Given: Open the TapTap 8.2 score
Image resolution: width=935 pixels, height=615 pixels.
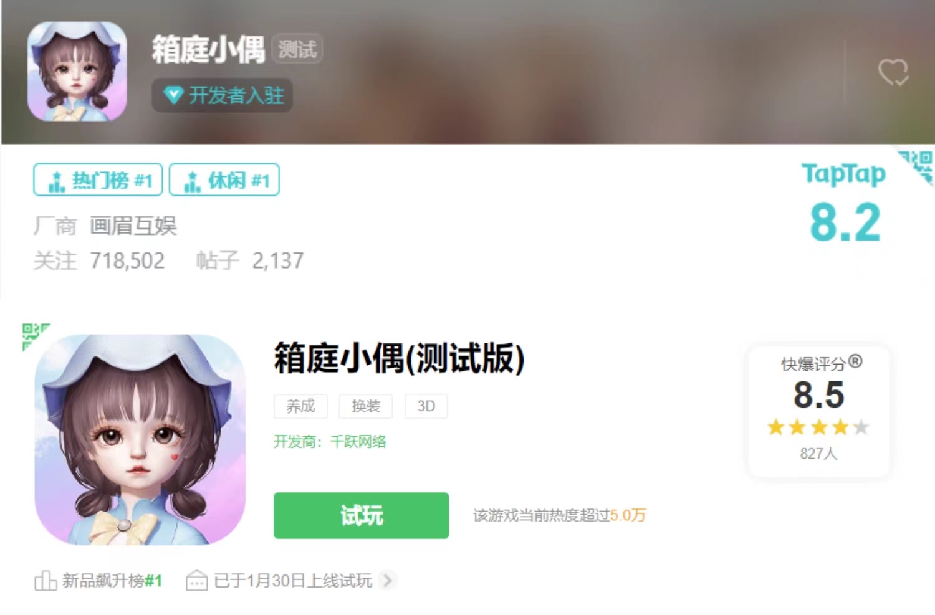Looking at the screenshot, I should (x=845, y=222).
